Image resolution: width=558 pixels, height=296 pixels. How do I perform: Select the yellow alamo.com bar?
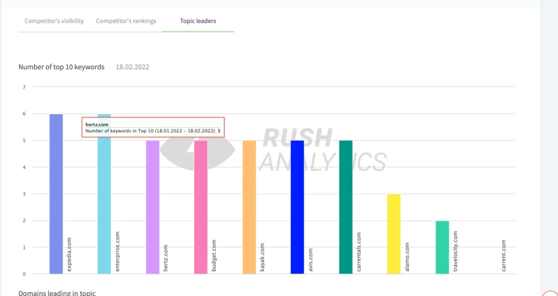394,234
